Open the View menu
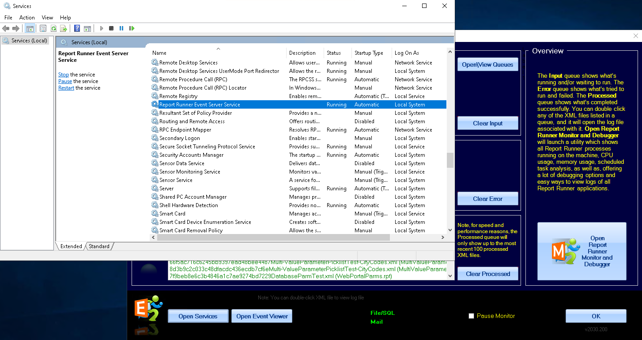The height and width of the screenshot is (340, 642). (x=47, y=18)
